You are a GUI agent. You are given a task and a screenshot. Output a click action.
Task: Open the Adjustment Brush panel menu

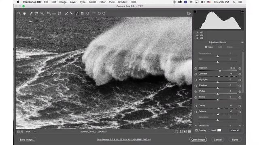[x=242, y=42]
